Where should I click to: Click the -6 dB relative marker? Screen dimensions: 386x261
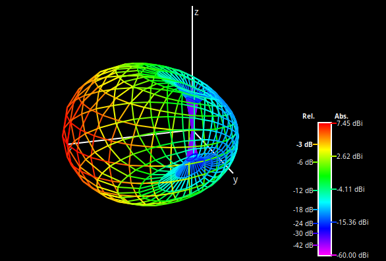click(x=305, y=163)
